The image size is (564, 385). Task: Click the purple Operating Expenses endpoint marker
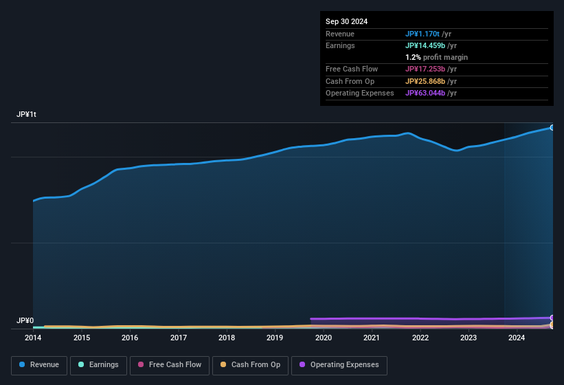coord(552,318)
